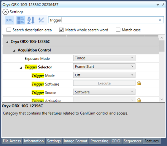Open the Image Format tab

pos(76,141)
